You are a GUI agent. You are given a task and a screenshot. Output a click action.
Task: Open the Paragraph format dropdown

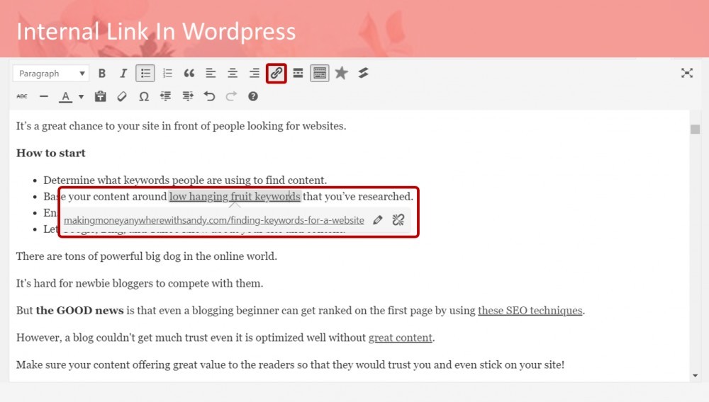51,73
